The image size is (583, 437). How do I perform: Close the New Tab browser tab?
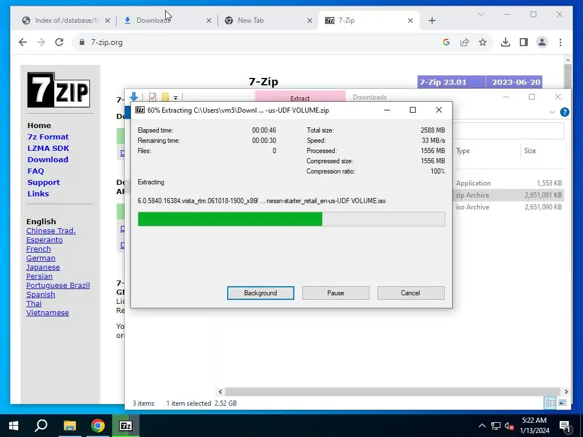point(309,21)
